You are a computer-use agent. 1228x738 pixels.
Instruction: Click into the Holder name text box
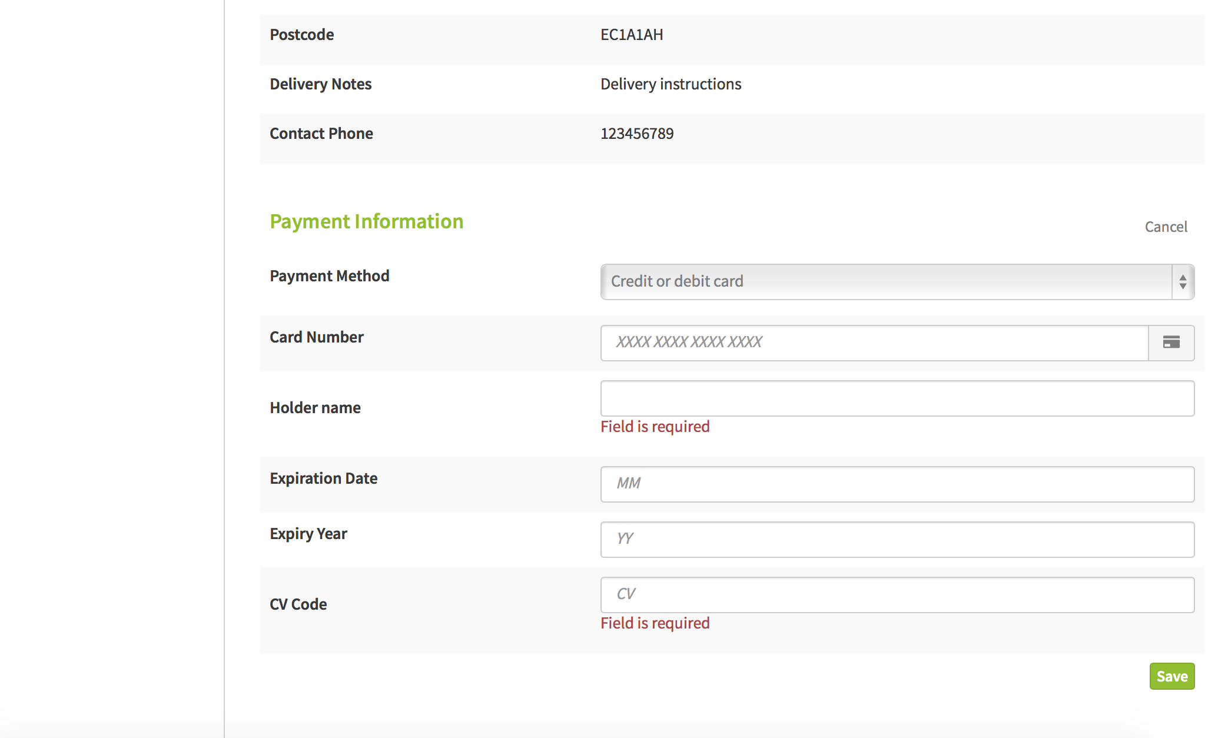click(x=897, y=398)
